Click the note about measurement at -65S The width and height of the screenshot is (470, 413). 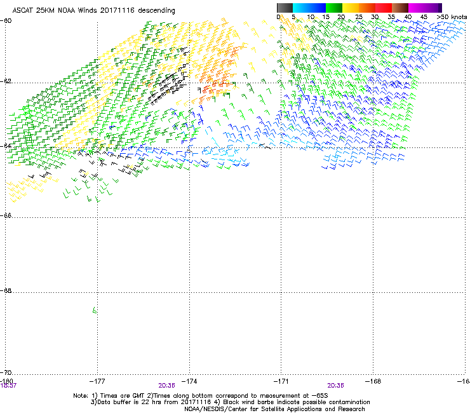point(238,396)
